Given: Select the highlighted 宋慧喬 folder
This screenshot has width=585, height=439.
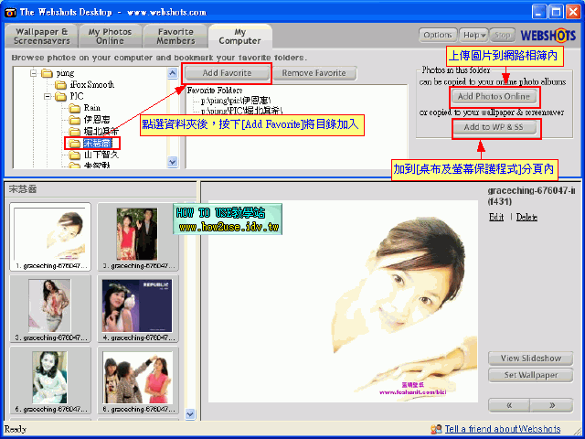Looking at the screenshot, I should [92, 144].
